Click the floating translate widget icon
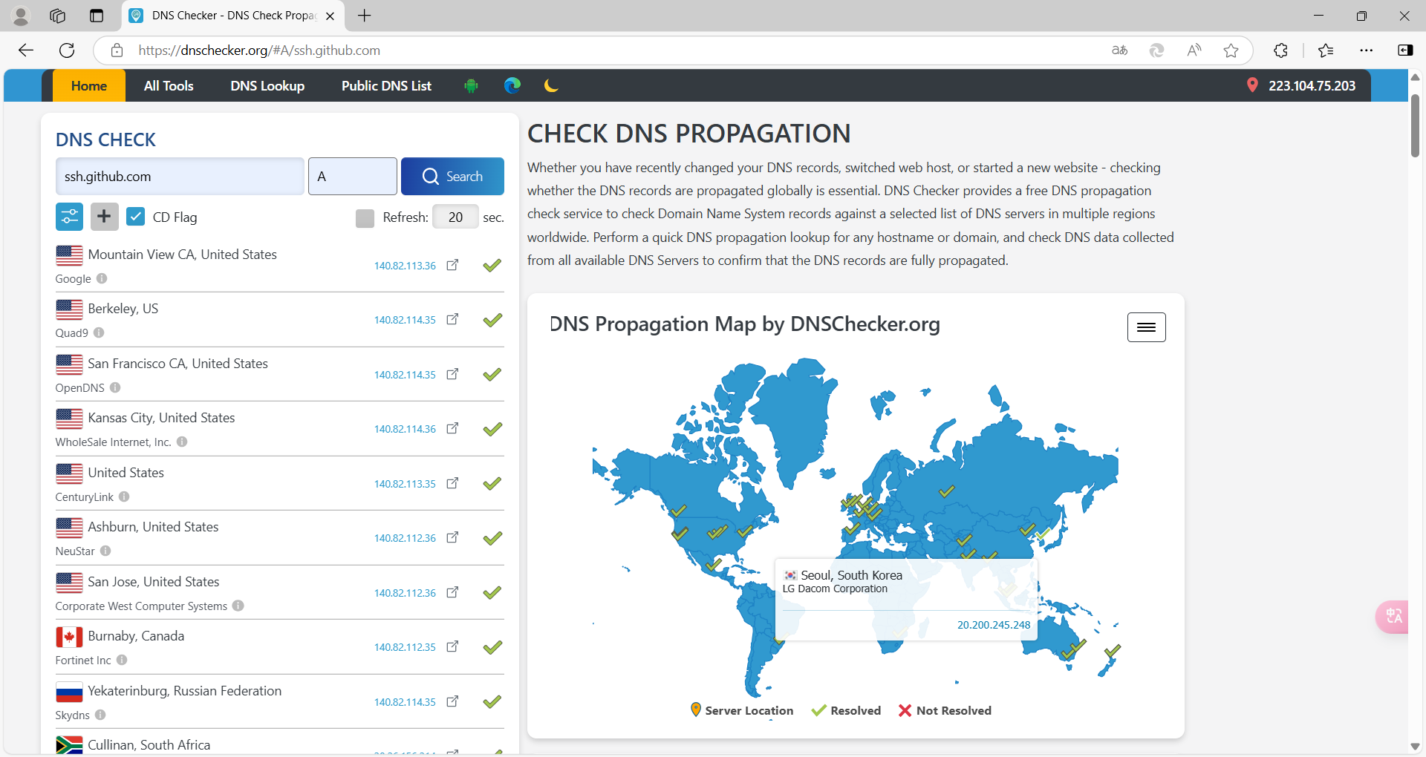Viewport: 1426px width, 757px height. (1393, 616)
